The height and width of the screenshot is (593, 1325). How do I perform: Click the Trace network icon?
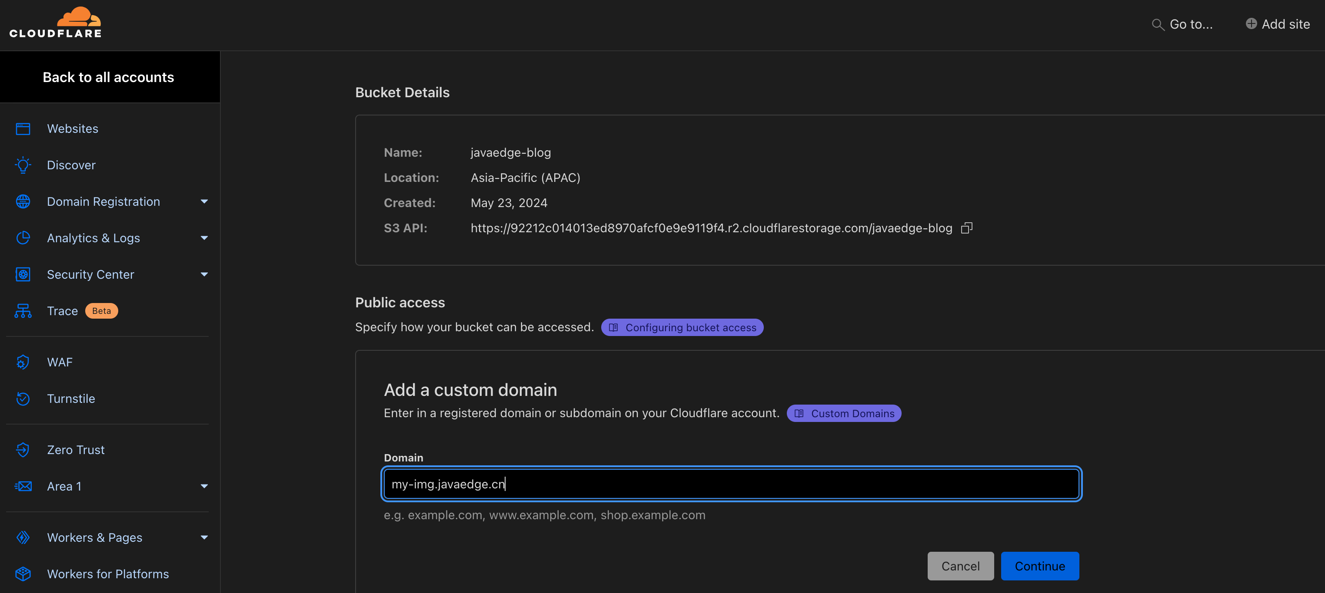[23, 311]
